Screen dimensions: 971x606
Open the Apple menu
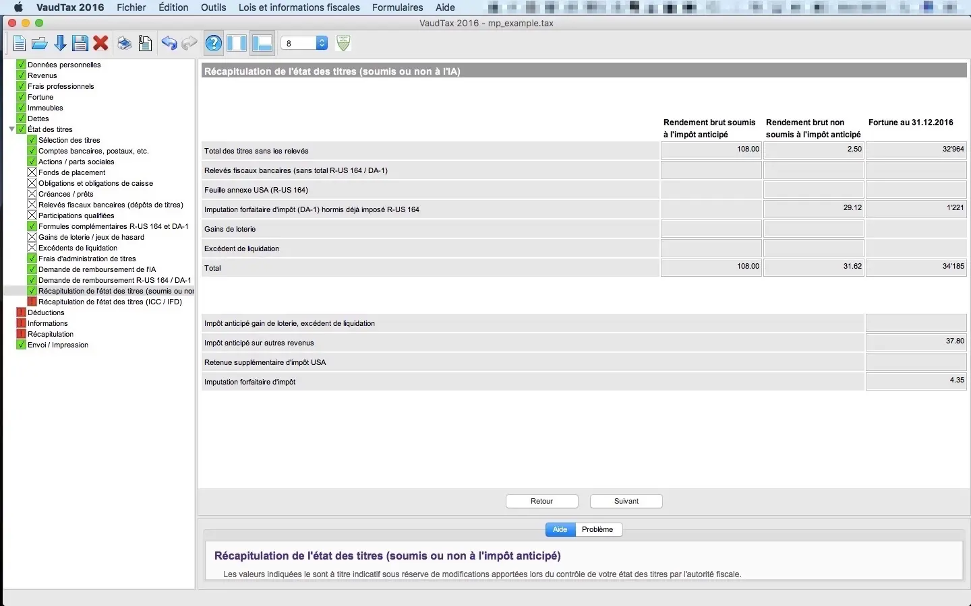tap(18, 7)
